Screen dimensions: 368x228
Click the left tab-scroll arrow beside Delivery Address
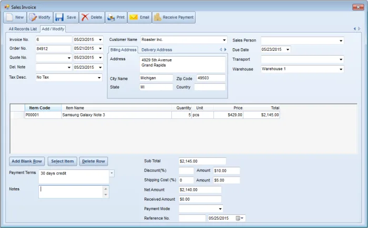[221, 50]
